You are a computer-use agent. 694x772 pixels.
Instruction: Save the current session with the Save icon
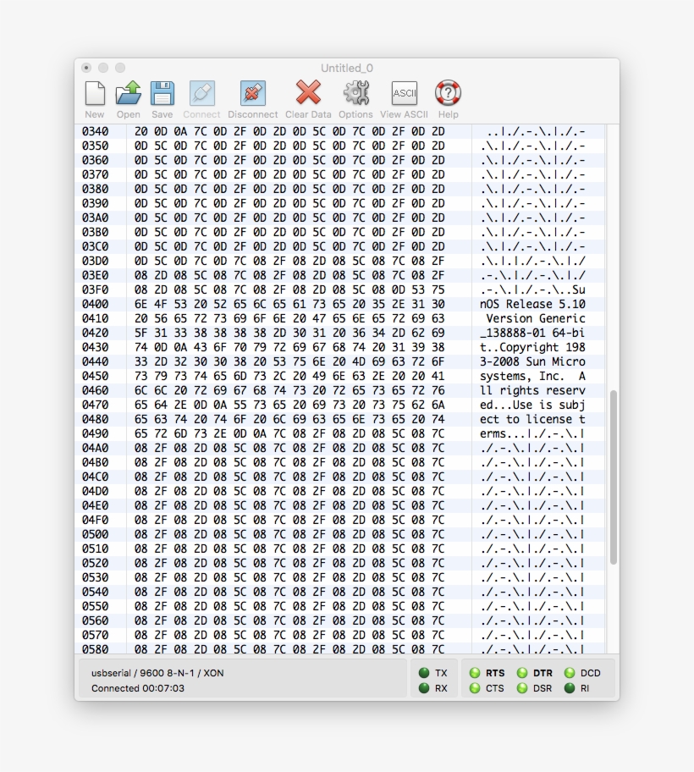(x=162, y=93)
